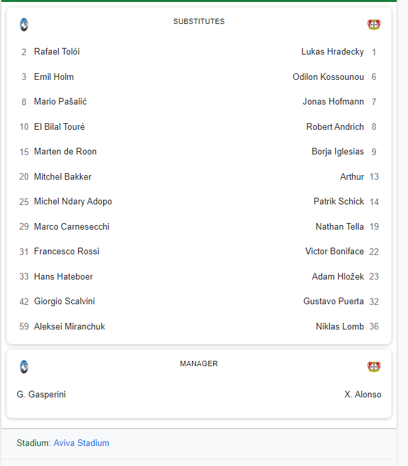Select Aleksei Miranchuk from substitutes
This screenshot has width=408, height=466.
tap(69, 326)
